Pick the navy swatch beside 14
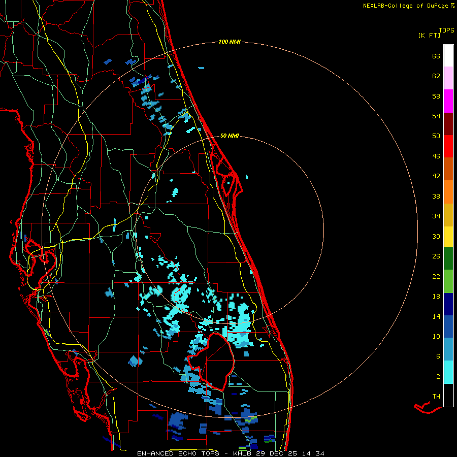Viewport: 457px width, 457px height. [x=448, y=304]
